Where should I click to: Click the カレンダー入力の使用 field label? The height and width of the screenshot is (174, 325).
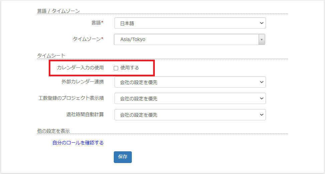(80, 68)
